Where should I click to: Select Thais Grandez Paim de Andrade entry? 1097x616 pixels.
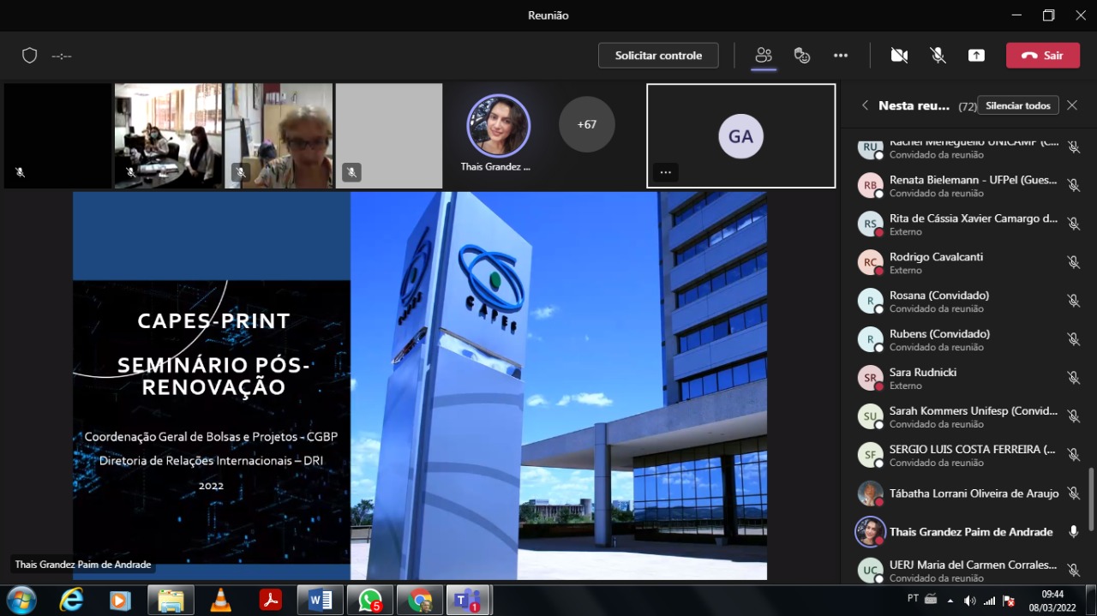point(970,532)
